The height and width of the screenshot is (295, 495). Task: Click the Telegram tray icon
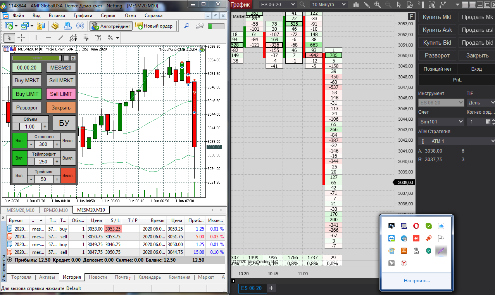tap(404, 238)
